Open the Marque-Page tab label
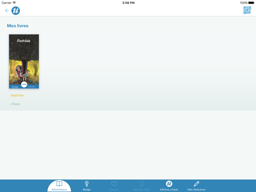 pos(141,190)
